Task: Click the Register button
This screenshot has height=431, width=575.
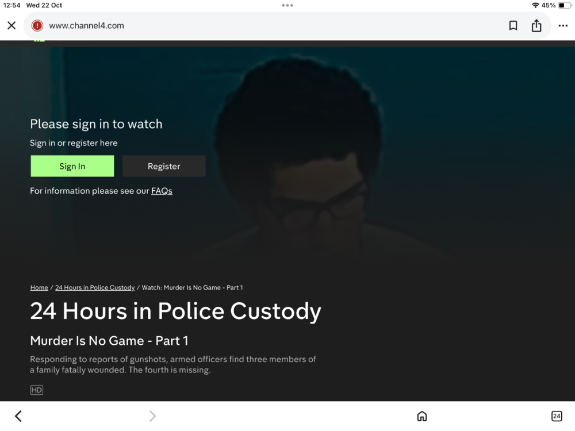Action: click(164, 166)
